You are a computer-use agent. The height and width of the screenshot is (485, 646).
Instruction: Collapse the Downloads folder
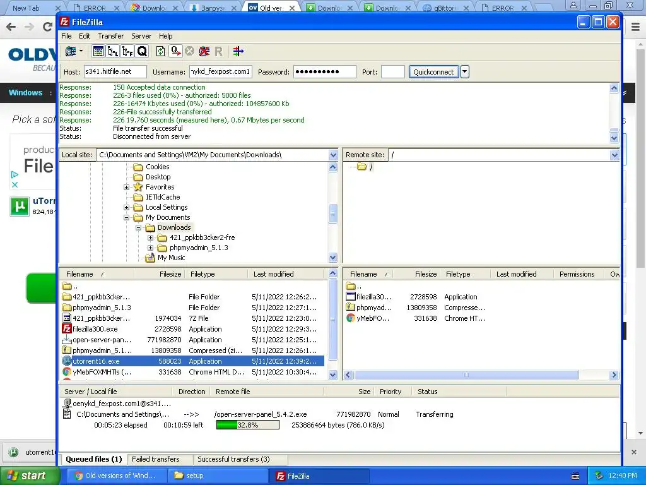tap(138, 227)
